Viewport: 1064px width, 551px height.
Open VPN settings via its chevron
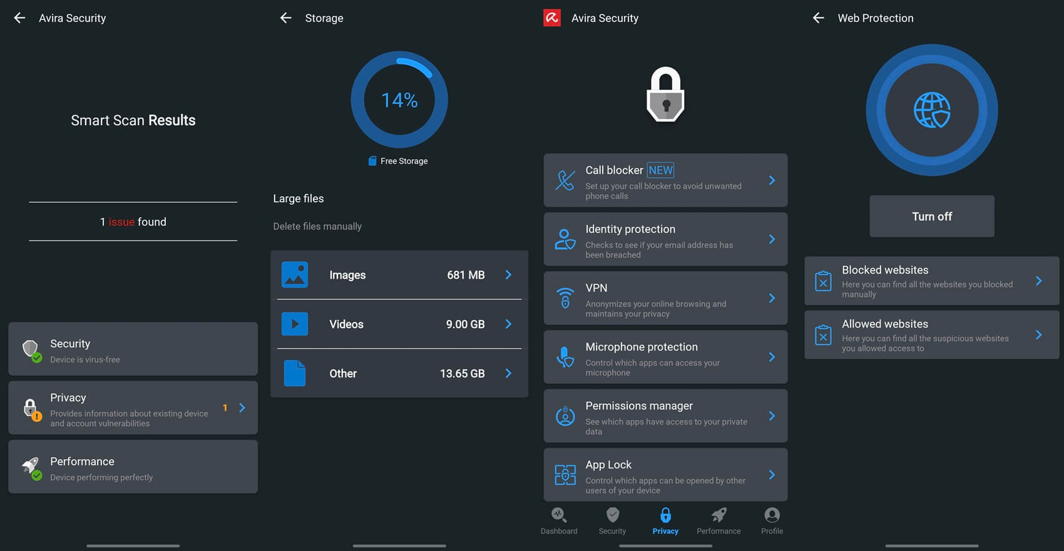point(772,298)
